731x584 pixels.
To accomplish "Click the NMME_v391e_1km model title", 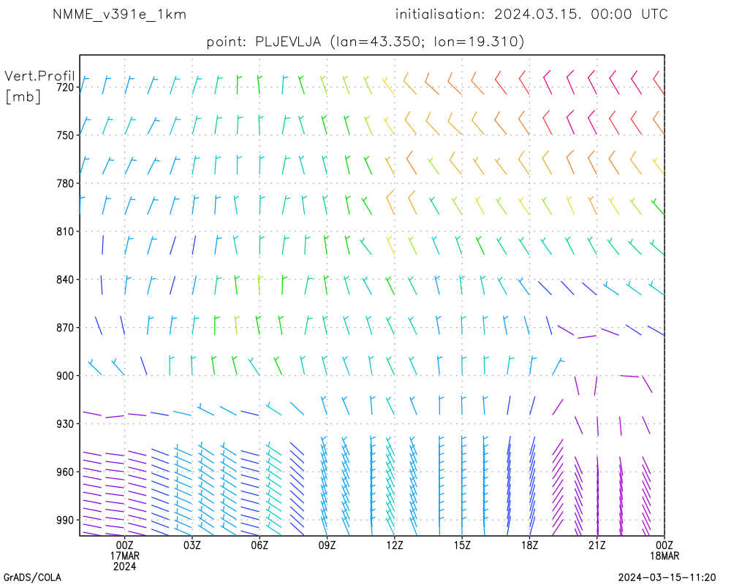I will point(119,15).
